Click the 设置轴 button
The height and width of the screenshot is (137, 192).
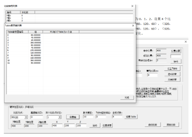(x=73, y=117)
